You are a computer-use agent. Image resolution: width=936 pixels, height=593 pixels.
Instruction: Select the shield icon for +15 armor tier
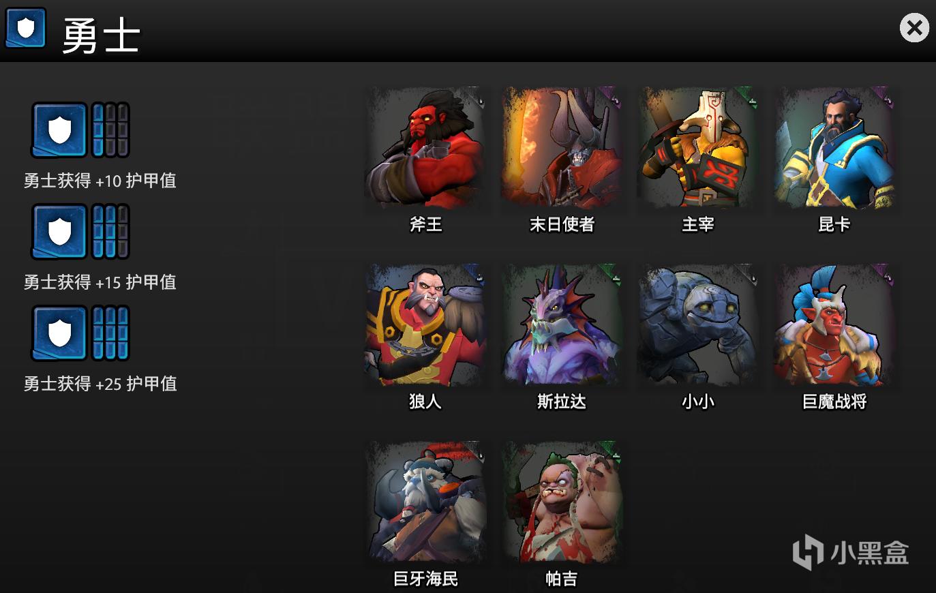click(59, 231)
